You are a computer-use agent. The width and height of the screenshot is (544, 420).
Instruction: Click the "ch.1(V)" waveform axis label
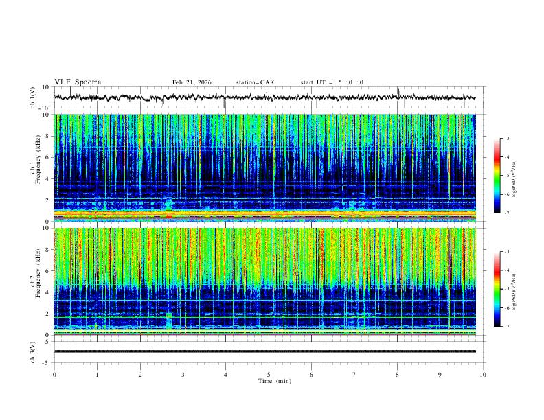(33, 97)
